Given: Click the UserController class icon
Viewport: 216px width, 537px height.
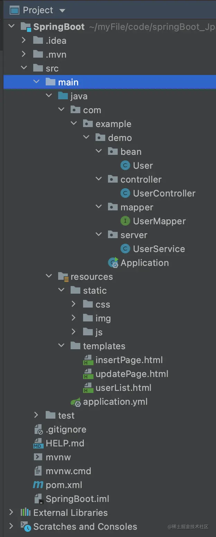Looking at the screenshot, I should tap(125, 193).
